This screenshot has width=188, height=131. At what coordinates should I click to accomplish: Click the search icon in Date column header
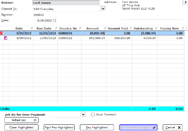tap(31, 28)
